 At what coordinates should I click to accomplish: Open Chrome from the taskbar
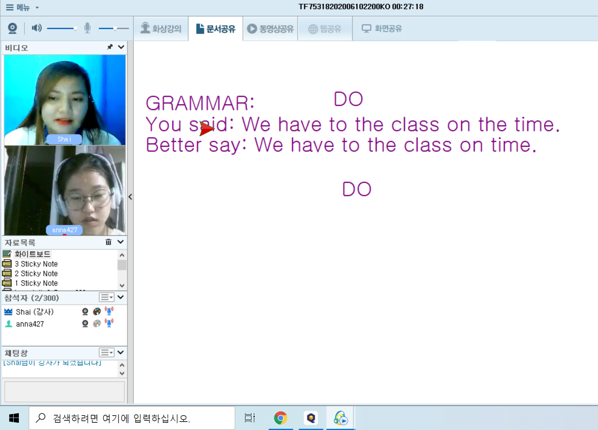280,418
